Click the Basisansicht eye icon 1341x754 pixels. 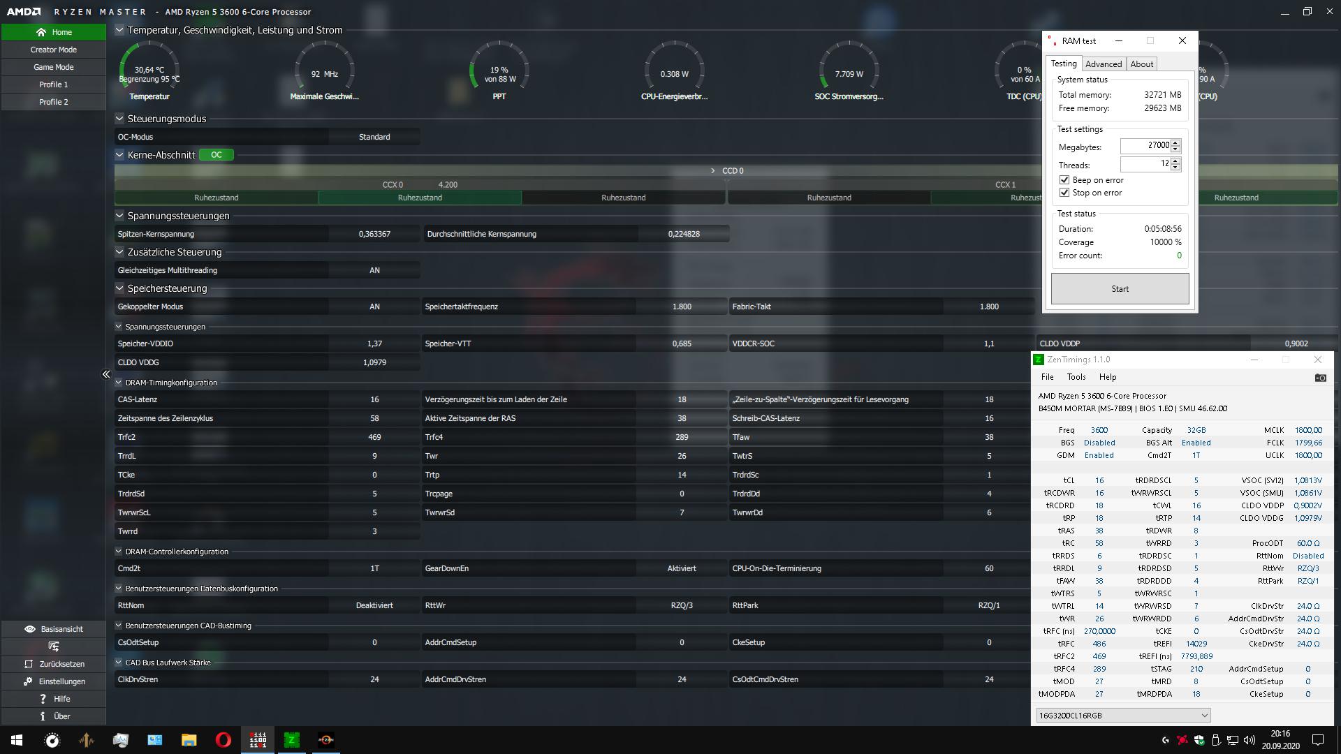click(29, 629)
